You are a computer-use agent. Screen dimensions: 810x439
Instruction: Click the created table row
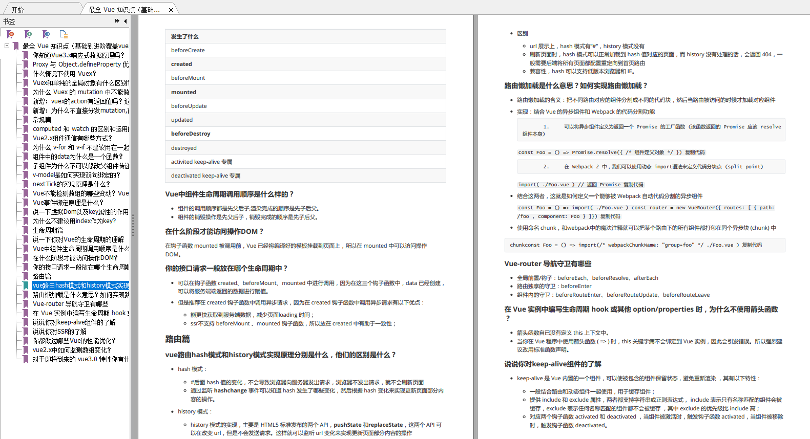pos(305,64)
